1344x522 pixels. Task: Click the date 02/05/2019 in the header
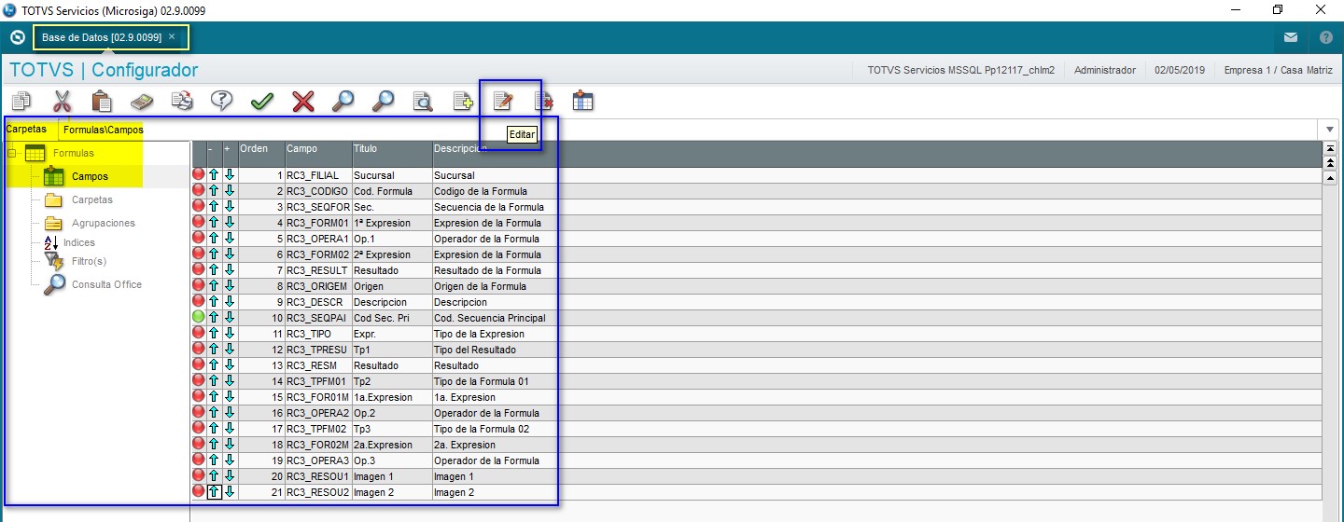(1180, 70)
